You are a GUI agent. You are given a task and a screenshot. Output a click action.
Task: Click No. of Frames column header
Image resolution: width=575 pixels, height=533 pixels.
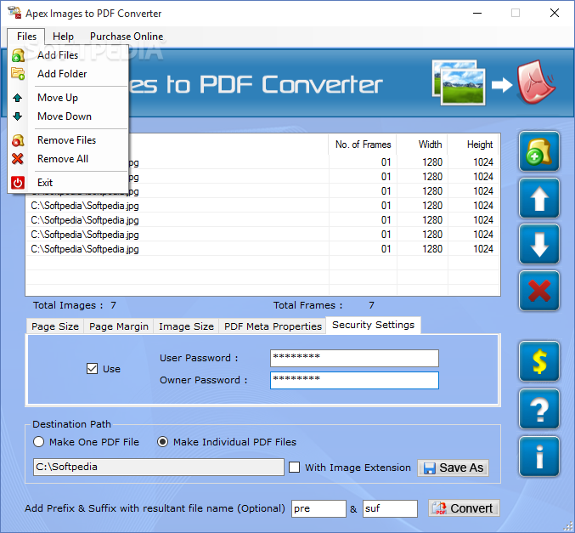(x=363, y=145)
